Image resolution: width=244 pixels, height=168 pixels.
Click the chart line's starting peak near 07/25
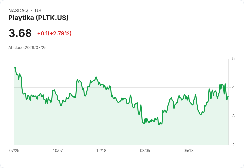coord(15,68)
